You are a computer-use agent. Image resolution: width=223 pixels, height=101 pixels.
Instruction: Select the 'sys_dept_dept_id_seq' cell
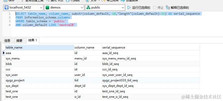click(151, 86)
